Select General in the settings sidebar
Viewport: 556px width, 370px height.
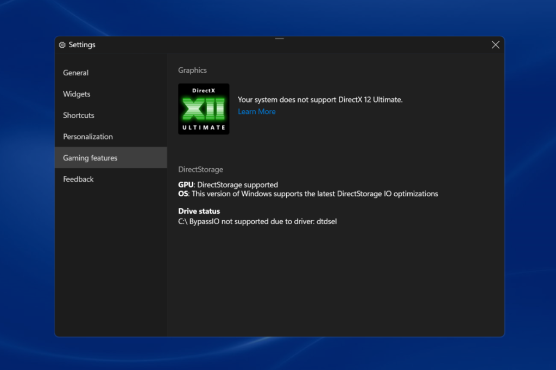tap(75, 72)
